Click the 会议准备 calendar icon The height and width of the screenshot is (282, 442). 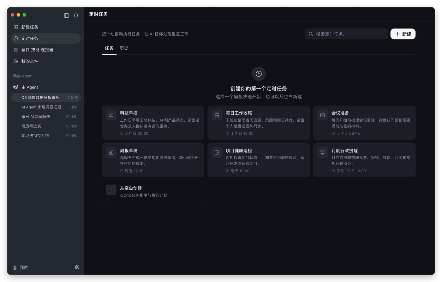pos(323,115)
